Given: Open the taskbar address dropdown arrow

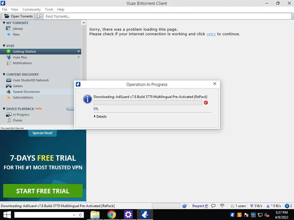Looking at the screenshot, I should [x=74, y=215].
